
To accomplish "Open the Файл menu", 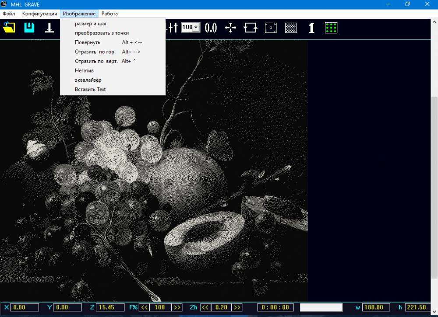I will coord(9,14).
